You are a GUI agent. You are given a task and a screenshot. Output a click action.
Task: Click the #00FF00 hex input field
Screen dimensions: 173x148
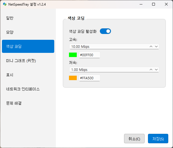tap(90, 55)
